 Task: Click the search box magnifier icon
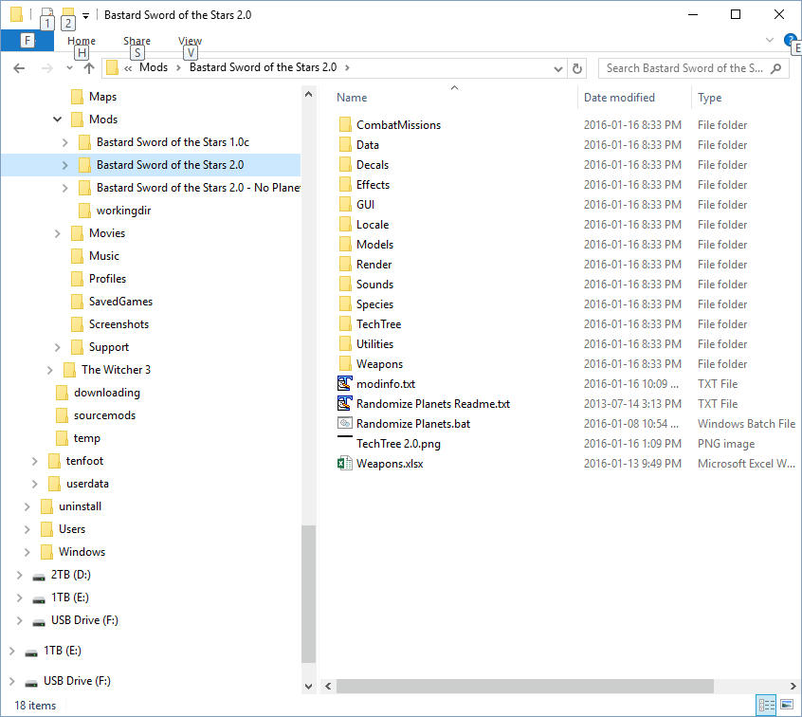click(775, 68)
